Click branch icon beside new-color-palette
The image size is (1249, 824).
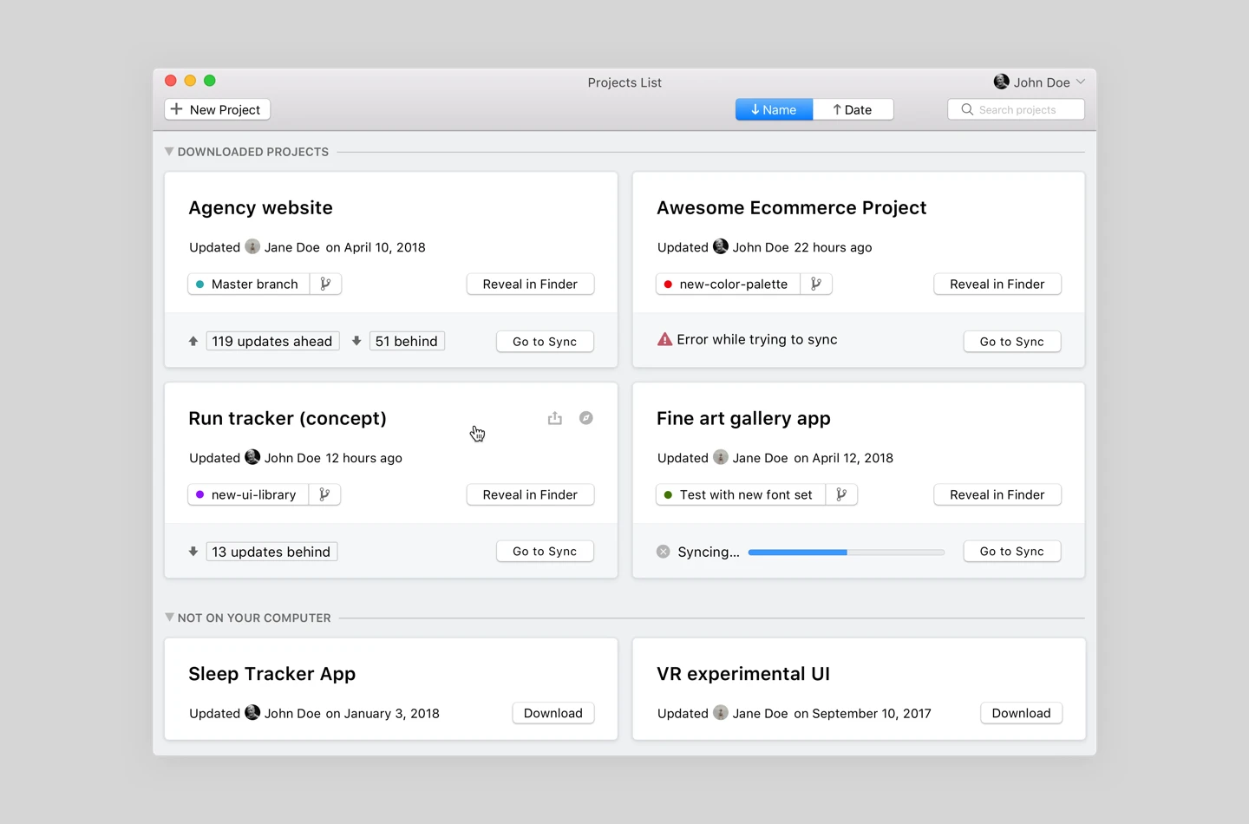(x=816, y=284)
